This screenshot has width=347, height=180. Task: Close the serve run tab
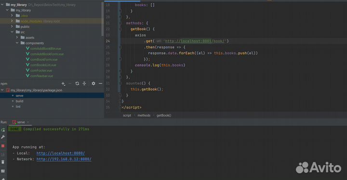coord(28,122)
